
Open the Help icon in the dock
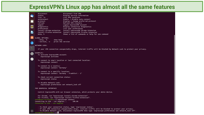[x=32, y=43]
